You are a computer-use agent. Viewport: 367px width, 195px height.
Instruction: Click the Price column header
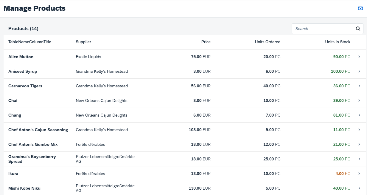point(206,42)
